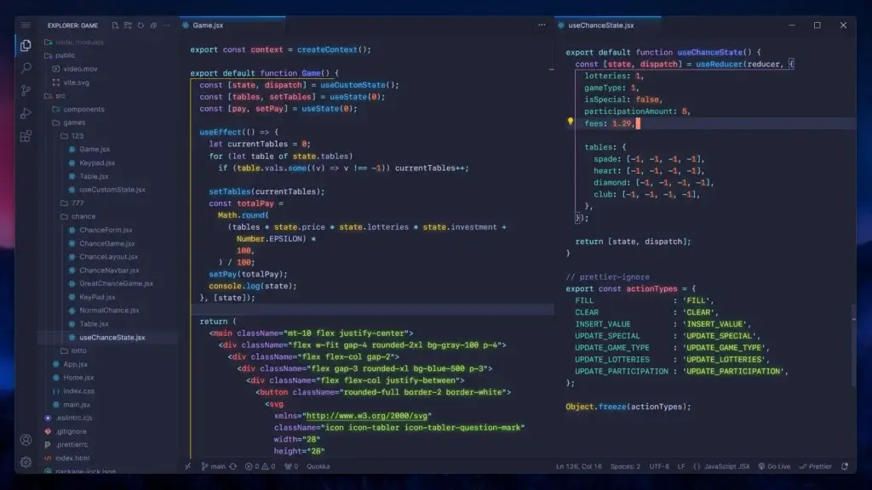Open useCustomState.jsx in the file tree

(x=108, y=190)
